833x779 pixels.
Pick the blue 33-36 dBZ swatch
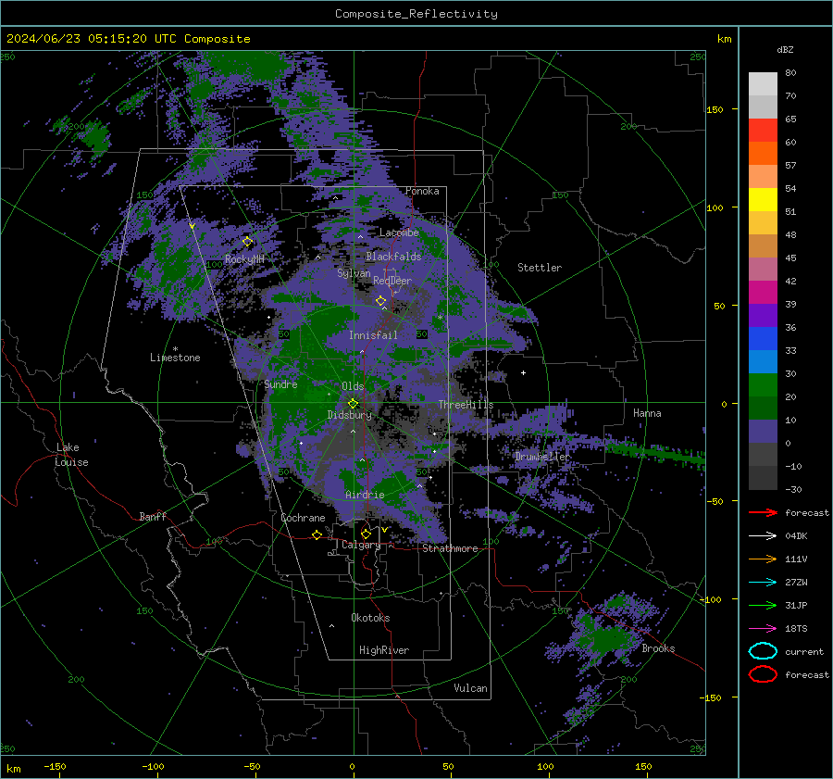tap(763, 339)
